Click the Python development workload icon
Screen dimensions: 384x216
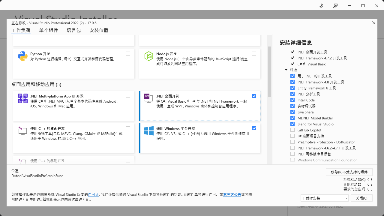click(x=23, y=56)
